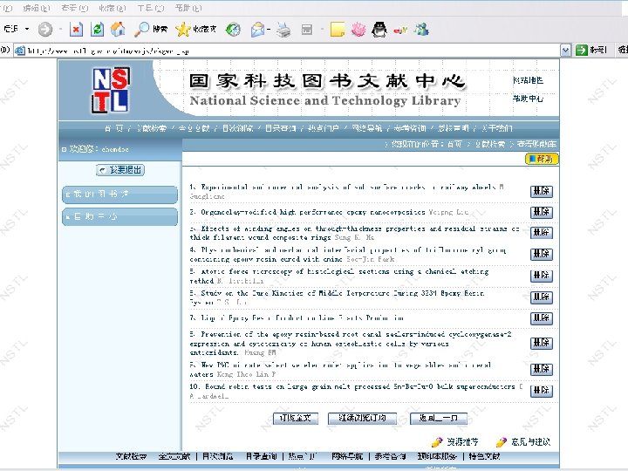Click the 网站地图 site map link
This screenshot has height=471, width=628.
(528, 80)
